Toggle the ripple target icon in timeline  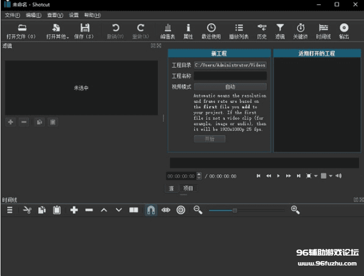pos(181,210)
